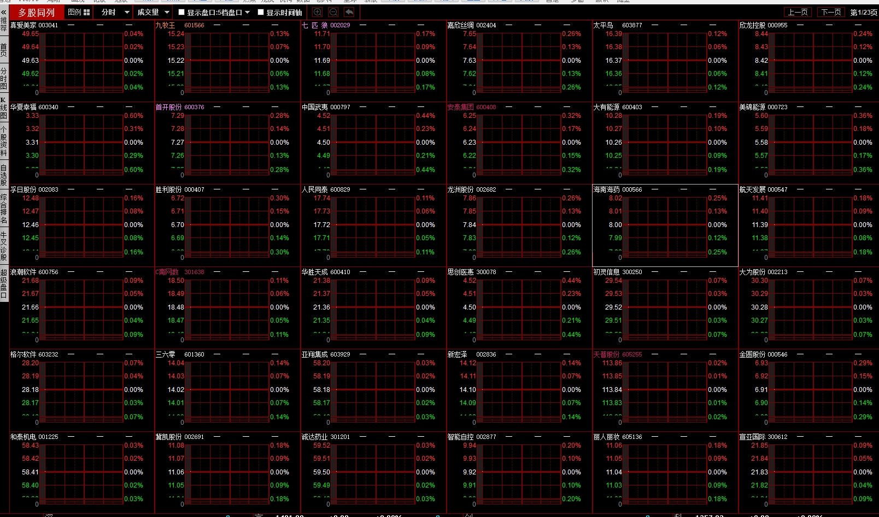Click the stock name 华夏幸福
Screen dimensions: 879x517
tap(24, 107)
